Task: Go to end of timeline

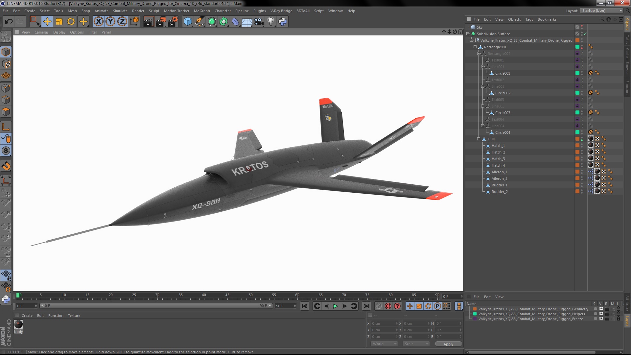Action: pos(366,306)
